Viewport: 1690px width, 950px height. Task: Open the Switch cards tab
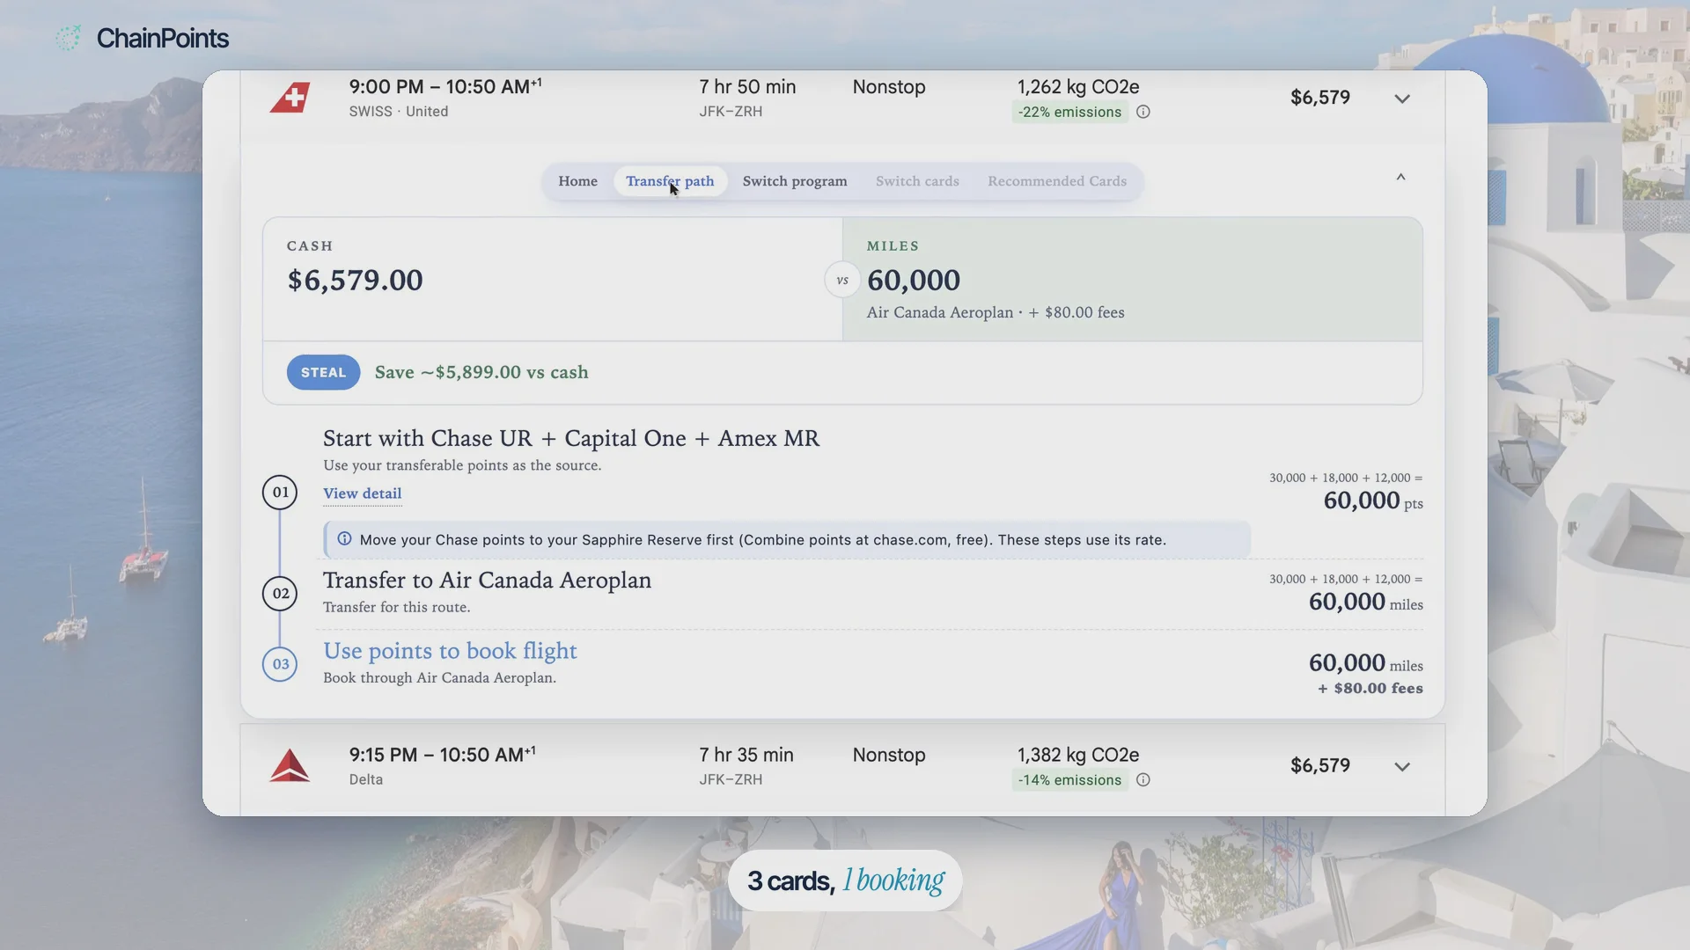coord(917,181)
